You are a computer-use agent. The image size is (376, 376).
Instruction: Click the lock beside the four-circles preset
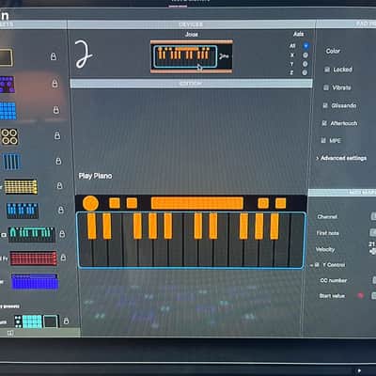57,135
